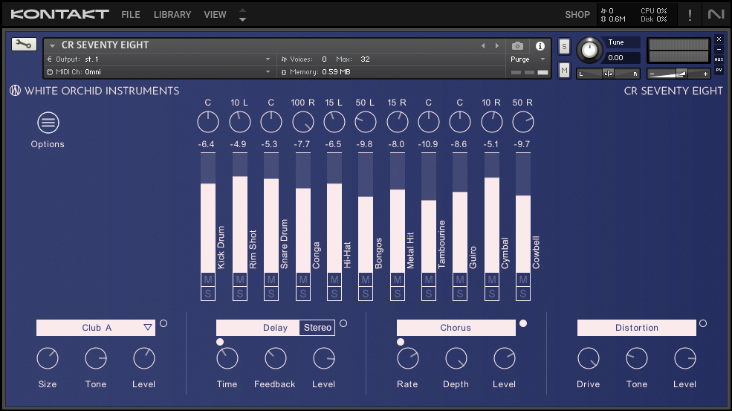
Task: Enable the Club A reverb power toggle
Action: [163, 323]
